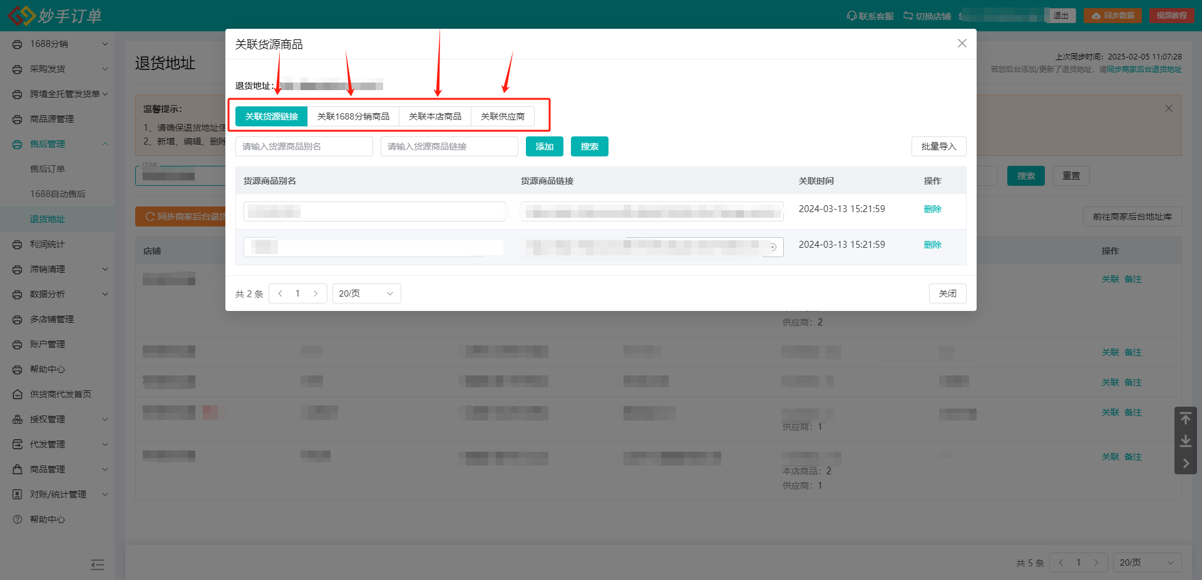Click the floating right-chevron panel icon
Viewport: 1202px width, 580px height.
click(x=1186, y=464)
